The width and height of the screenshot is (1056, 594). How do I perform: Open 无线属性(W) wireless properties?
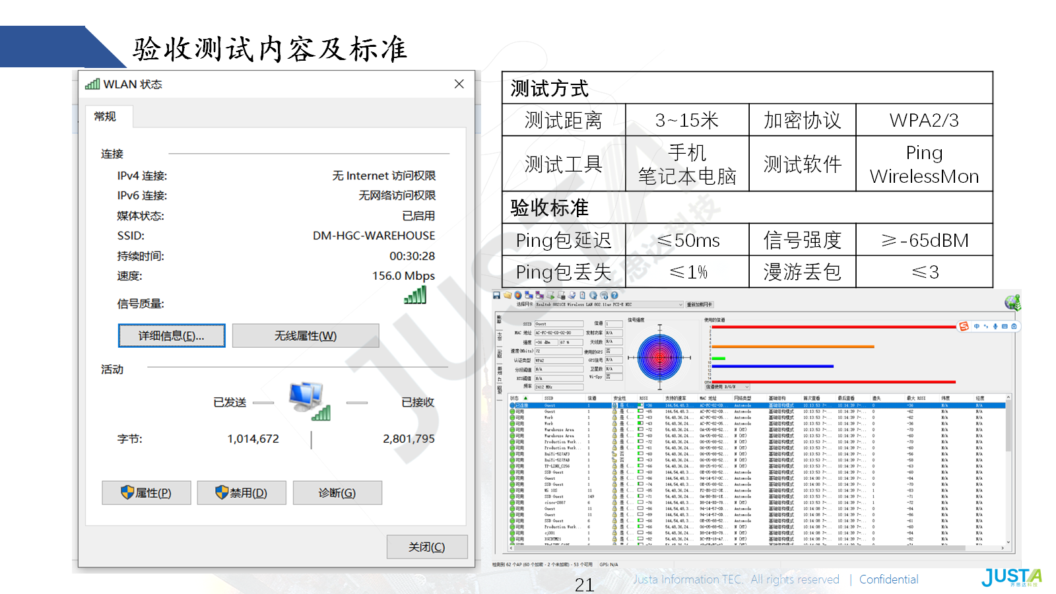(306, 336)
